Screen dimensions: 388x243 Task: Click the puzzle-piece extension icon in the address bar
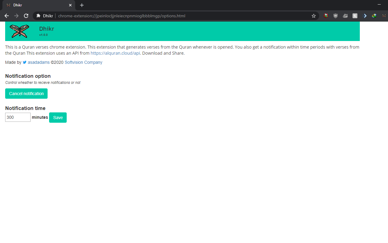[x=38, y=16]
